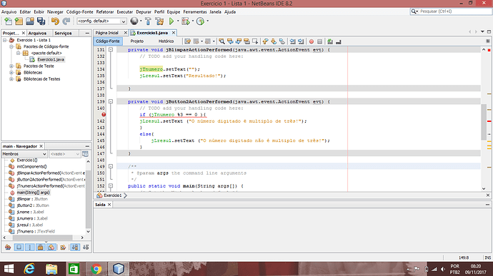Image resolution: width=493 pixels, height=276 pixels.
Task: Switch to the Página Inicial tab
Action: (107, 33)
